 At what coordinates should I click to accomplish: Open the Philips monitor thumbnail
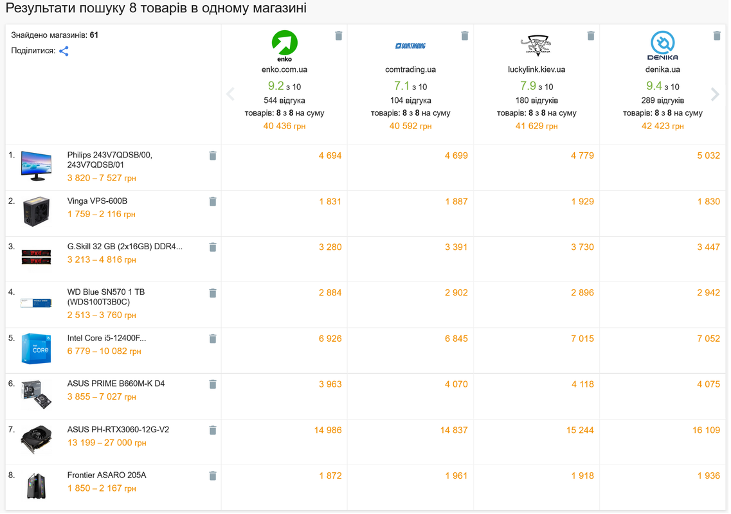pos(37,166)
